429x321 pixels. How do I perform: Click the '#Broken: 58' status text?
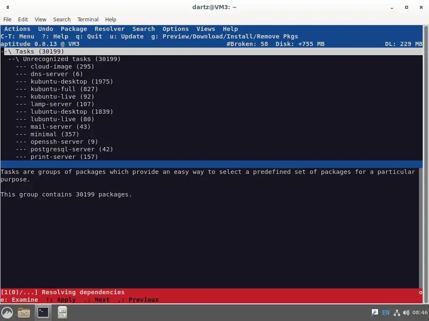(247, 44)
